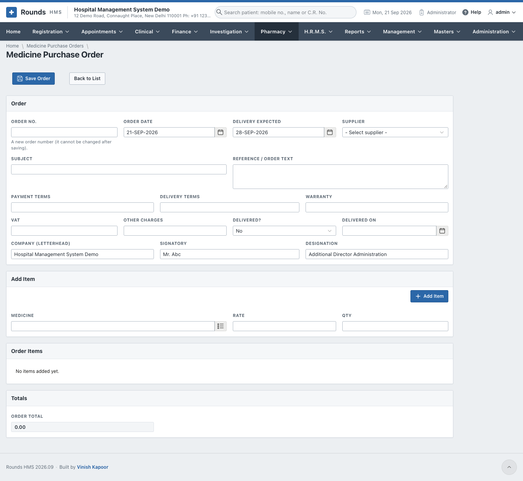523x481 pixels.
Task: Click the Delivery Terms field
Action: pyautogui.click(x=230, y=207)
